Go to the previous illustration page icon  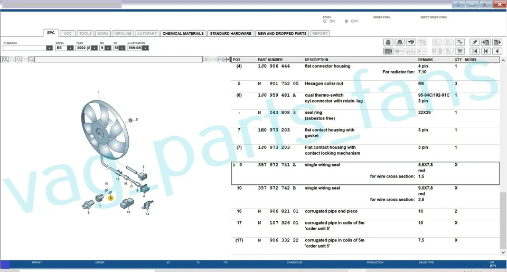[486, 42]
